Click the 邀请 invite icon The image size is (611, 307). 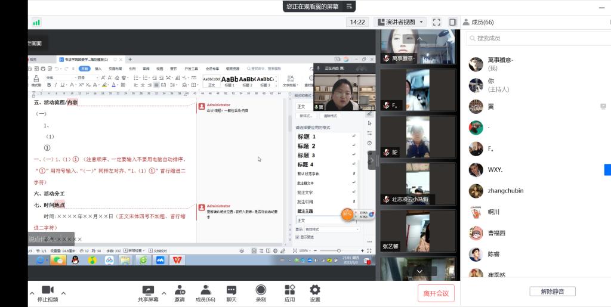tap(180, 290)
